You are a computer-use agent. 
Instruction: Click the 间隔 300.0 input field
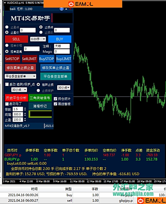(x=18, y=114)
